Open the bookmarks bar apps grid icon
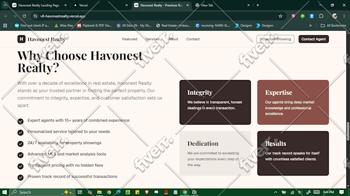The image size is (350, 196). click(x=5, y=26)
